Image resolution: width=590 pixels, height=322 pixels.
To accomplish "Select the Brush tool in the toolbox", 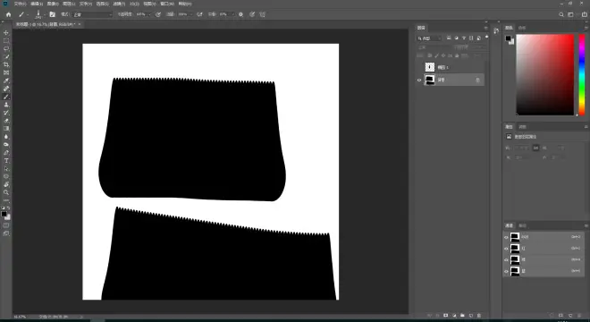I will click(6, 97).
